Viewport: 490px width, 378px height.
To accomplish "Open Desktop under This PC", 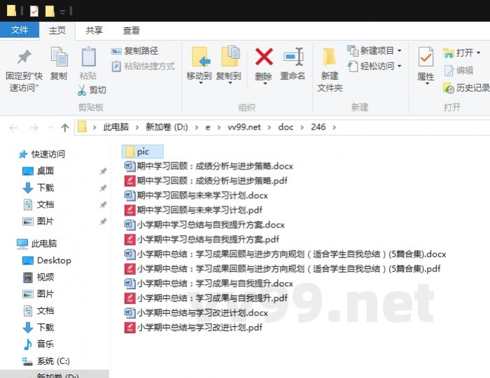I will 47,260.
